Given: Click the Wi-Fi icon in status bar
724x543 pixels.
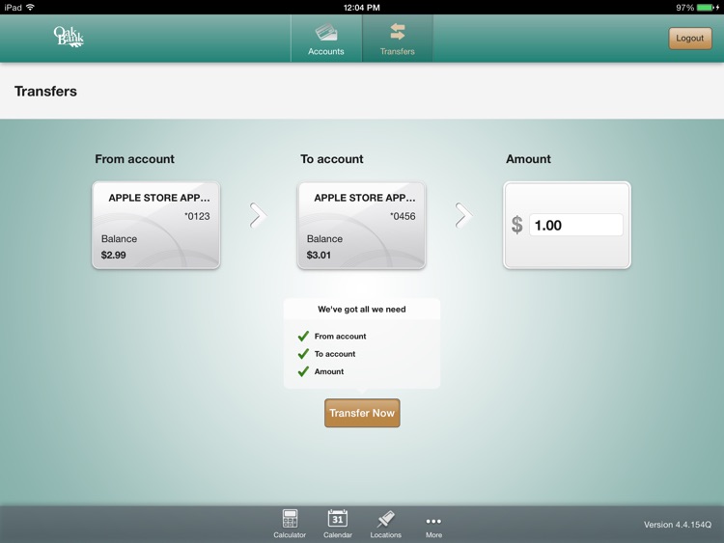Looking at the screenshot, I should (x=31, y=7).
